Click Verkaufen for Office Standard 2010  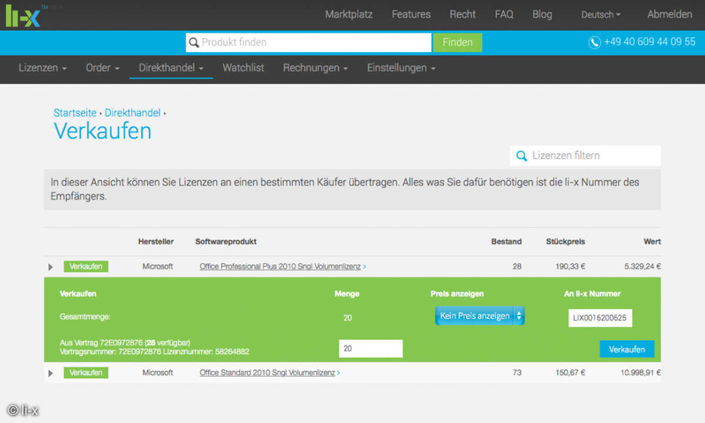pos(86,372)
